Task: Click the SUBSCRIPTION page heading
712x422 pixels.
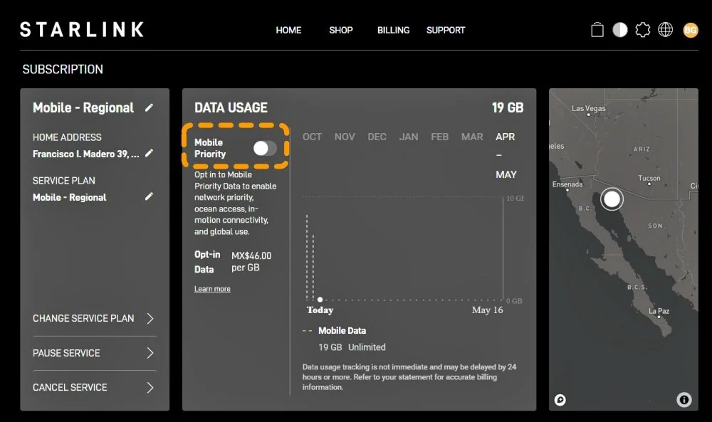Action: click(x=63, y=69)
